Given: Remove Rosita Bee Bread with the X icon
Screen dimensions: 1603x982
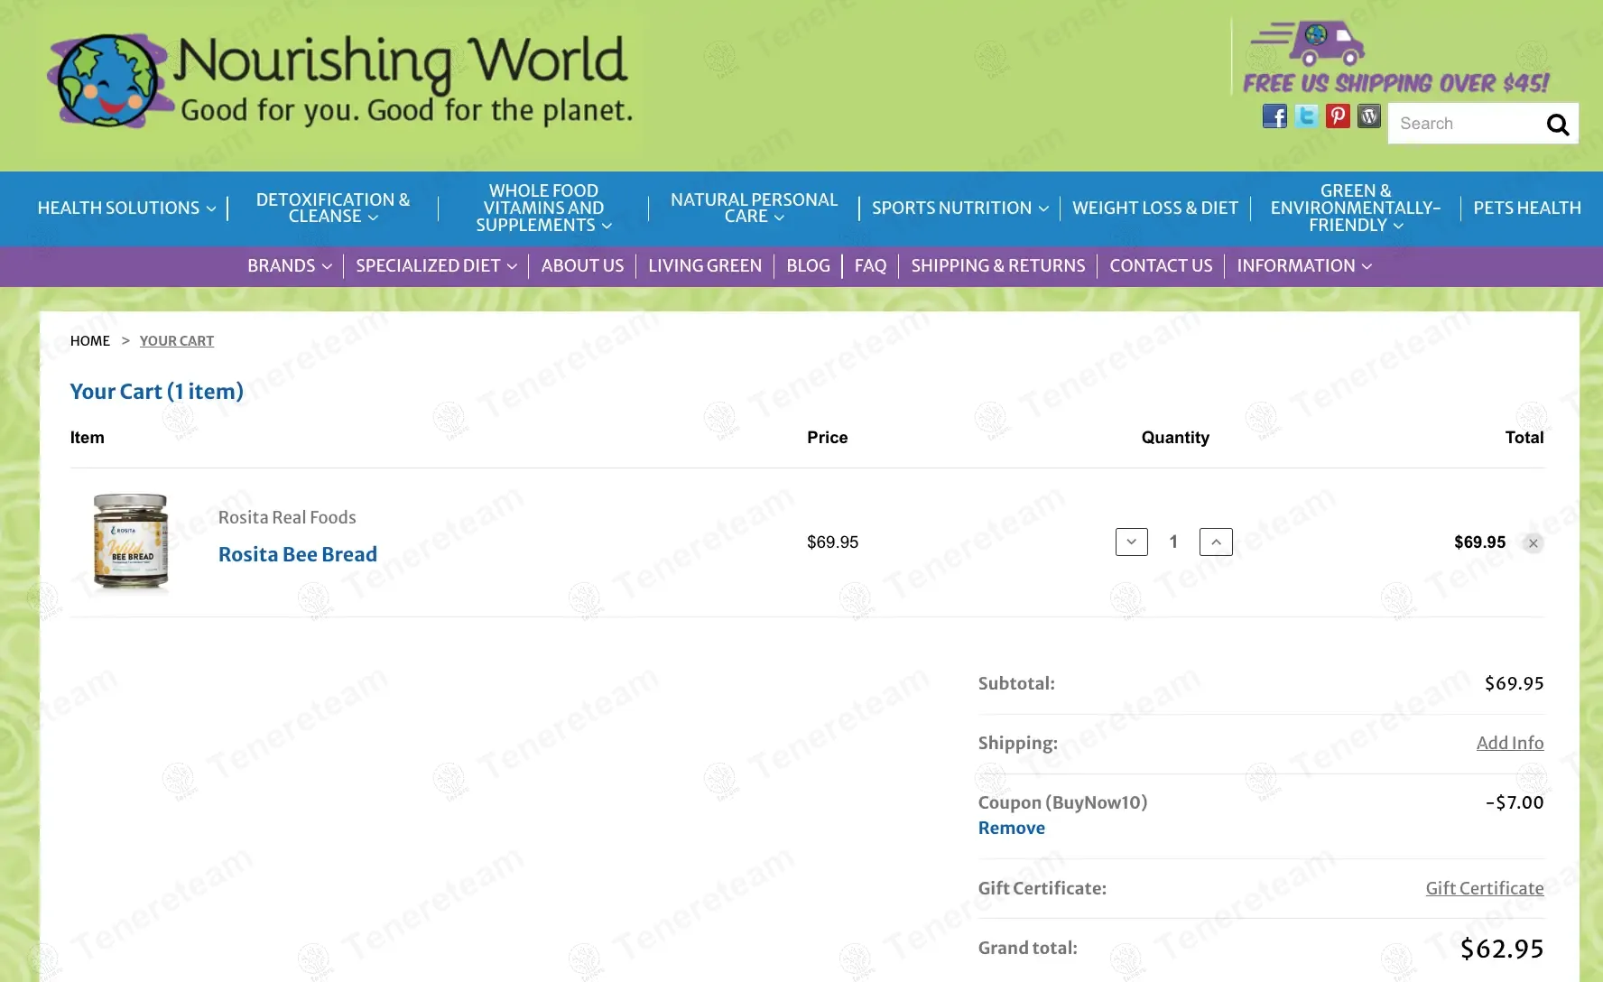Looking at the screenshot, I should 1533,543.
